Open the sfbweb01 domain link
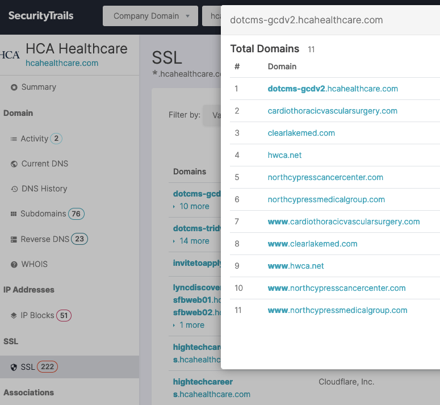This screenshot has width=440, height=405. point(197,300)
